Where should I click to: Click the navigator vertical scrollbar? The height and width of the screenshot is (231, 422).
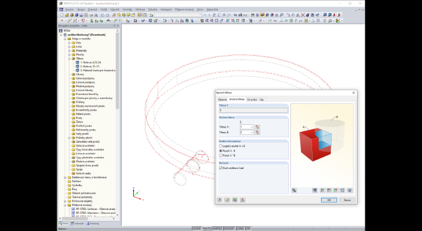(x=117, y=71)
